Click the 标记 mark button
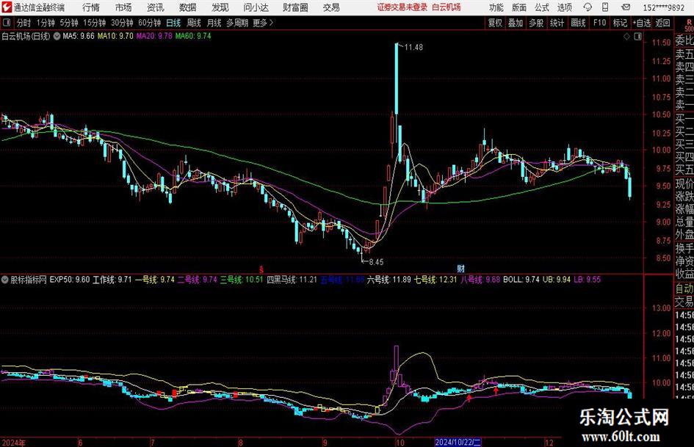The image size is (694, 447). [620, 23]
